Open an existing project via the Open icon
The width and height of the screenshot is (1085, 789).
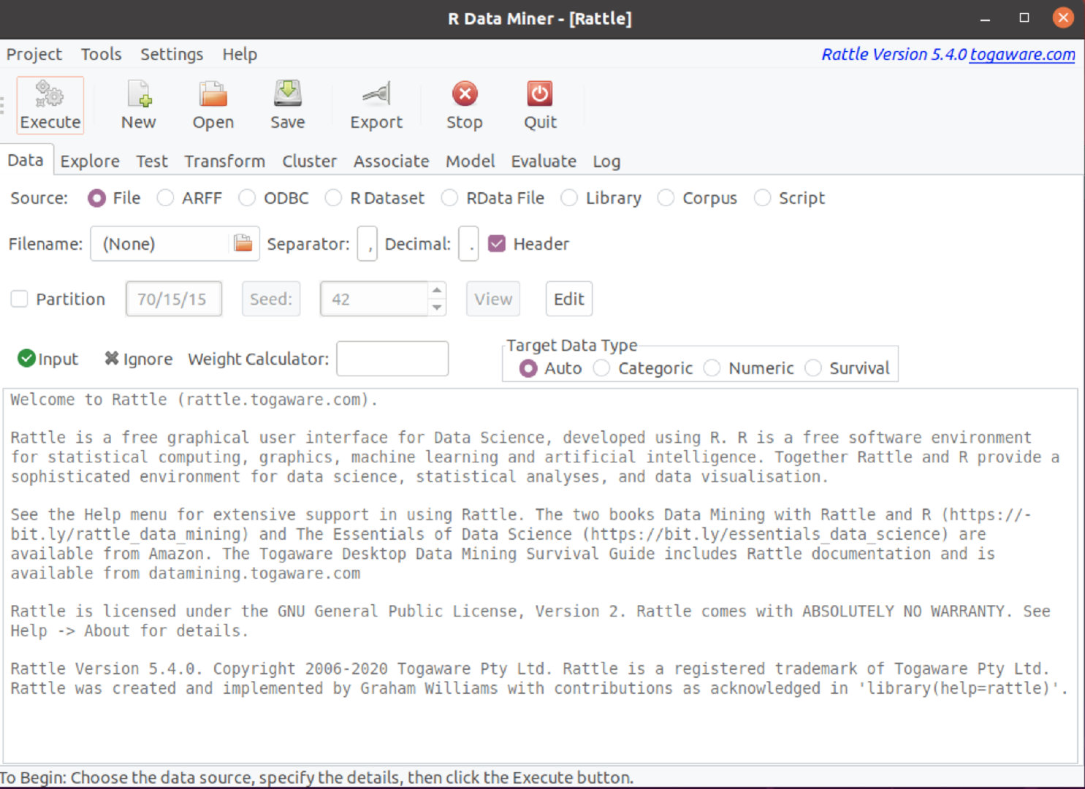[x=212, y=104]
